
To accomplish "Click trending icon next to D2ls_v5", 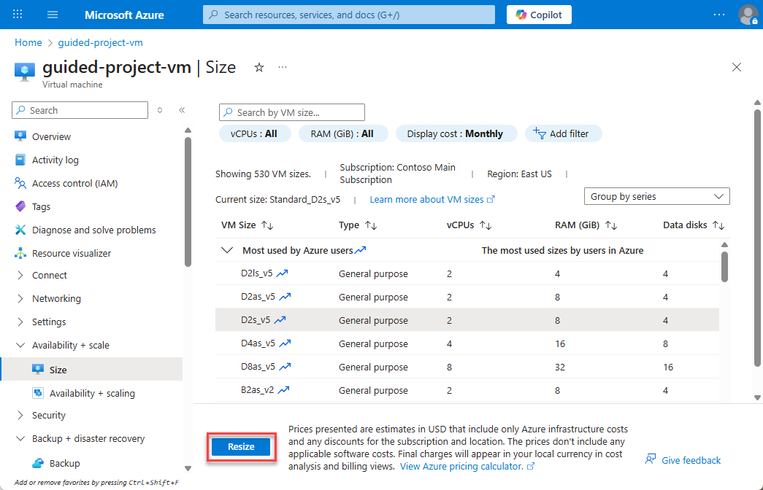I will point(283,273).
